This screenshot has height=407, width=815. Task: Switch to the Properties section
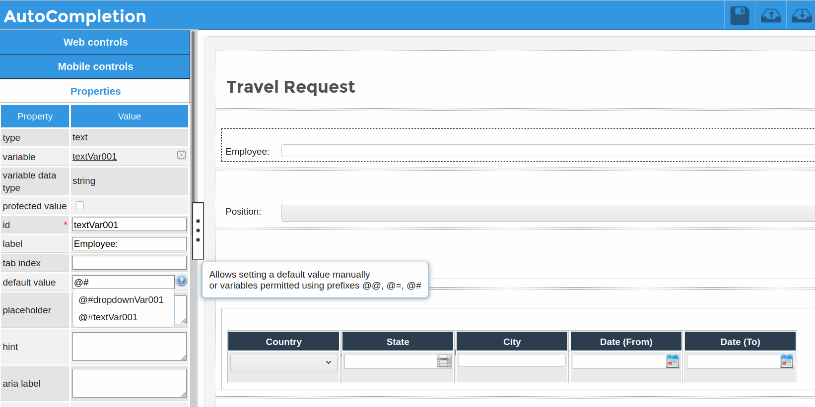coord(95,91)
